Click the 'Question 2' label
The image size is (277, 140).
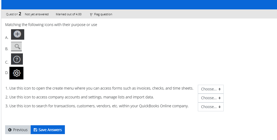(14, 14)
